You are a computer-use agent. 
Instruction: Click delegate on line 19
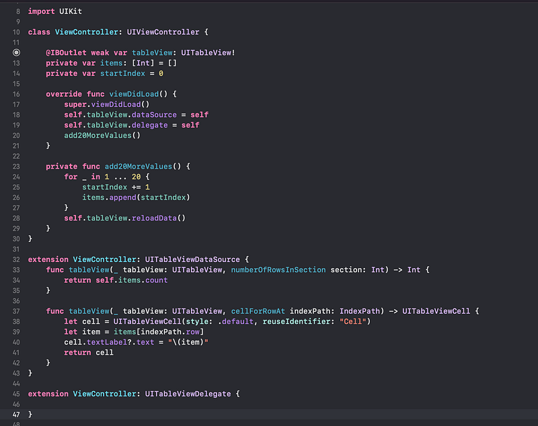[x=149, y=125]
